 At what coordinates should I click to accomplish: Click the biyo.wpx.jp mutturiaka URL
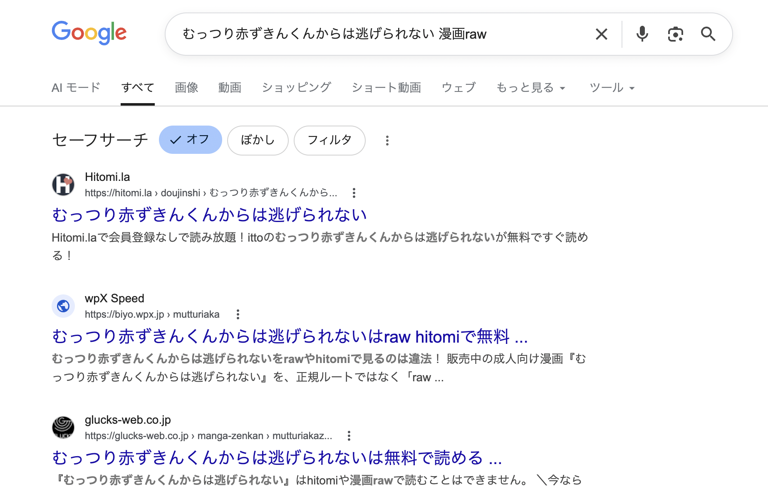(152, 314)
